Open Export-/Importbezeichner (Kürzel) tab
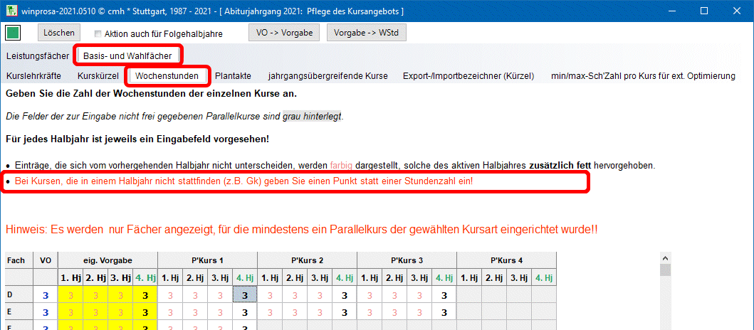 tap(468, 75)
